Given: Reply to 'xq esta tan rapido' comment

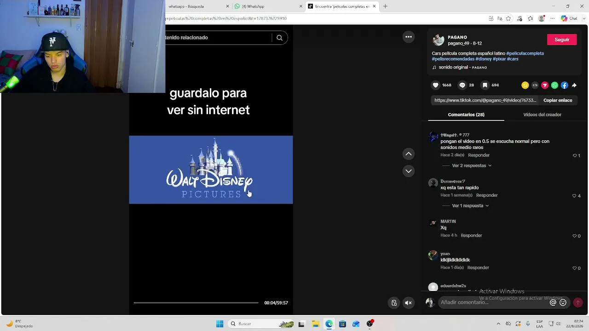Looking at the screenshot, I should tap(487, 195).
